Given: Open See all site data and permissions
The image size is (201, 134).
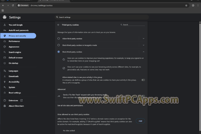Looking at the screenshot, I should pos(101,106).
